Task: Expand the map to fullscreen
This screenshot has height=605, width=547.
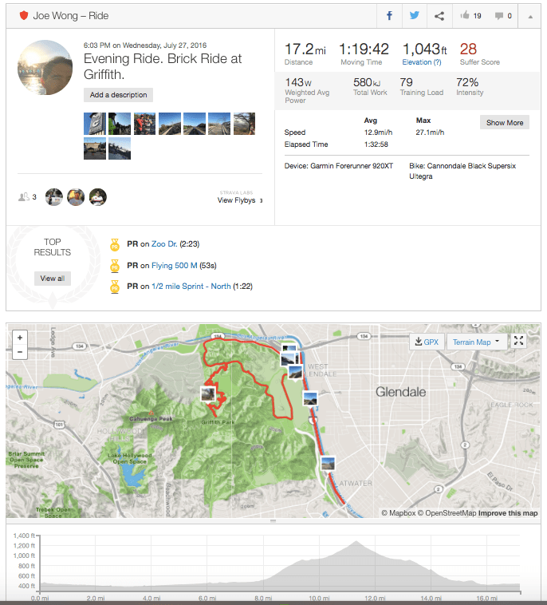Action: (519, 342)
